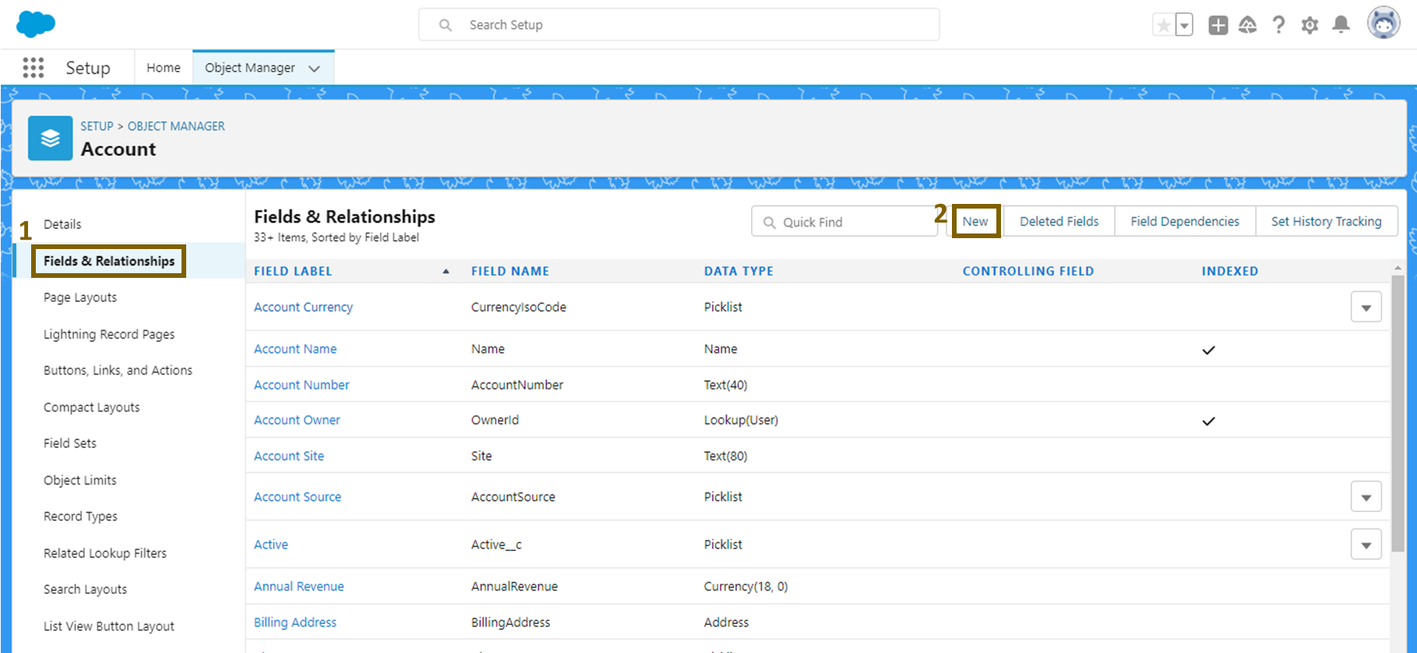Click the 'Active__c' field name cell

(496, 544)
